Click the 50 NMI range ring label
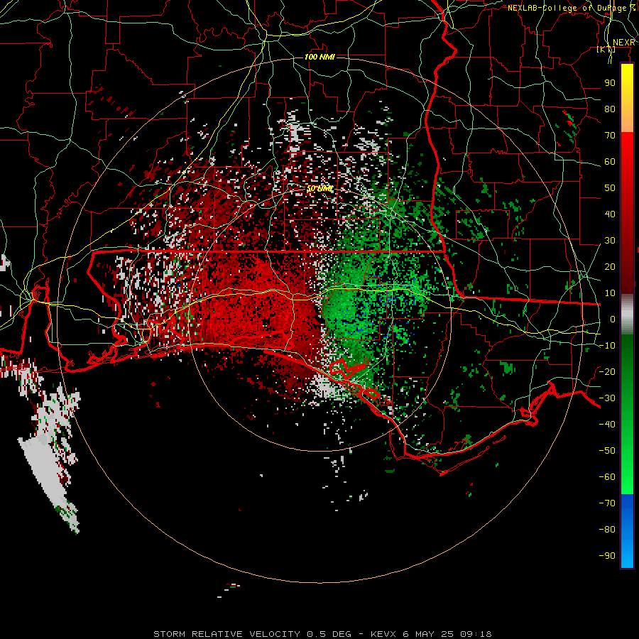639x639 pixels. tap(319, 189)
